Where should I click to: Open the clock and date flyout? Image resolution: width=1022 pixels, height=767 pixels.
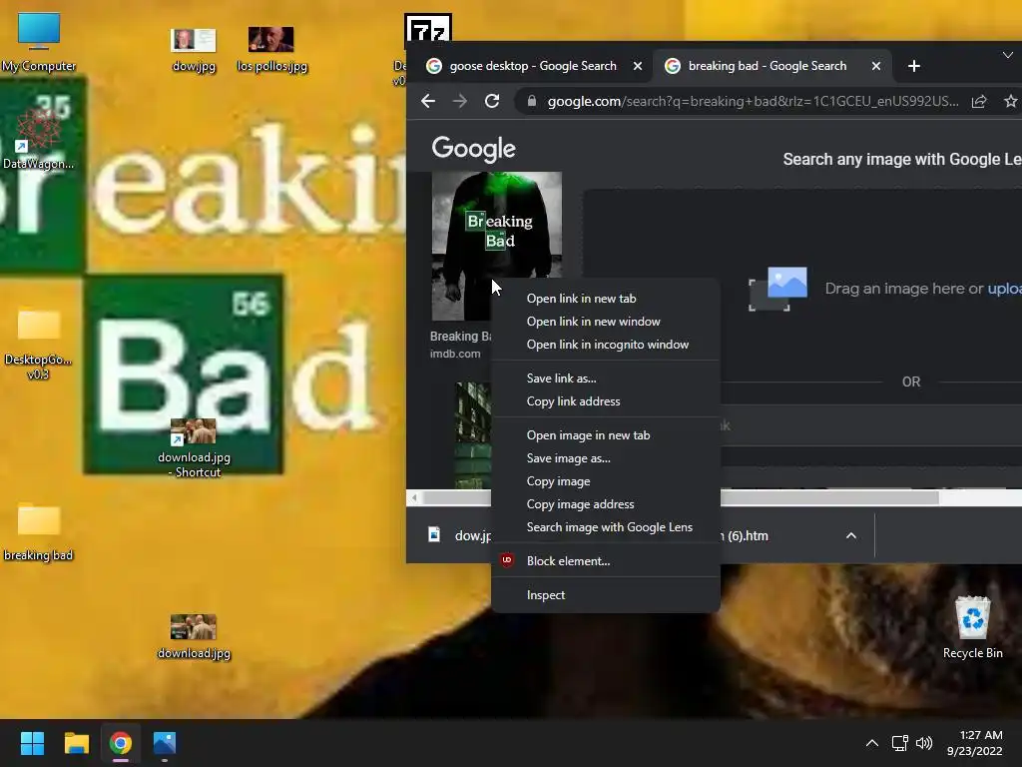click(x=974, y=743)
